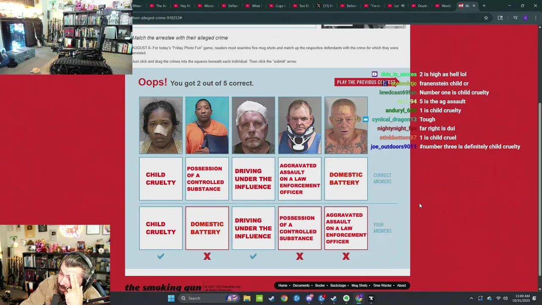542x305 pixels.
Task: Open the Windows Start menu
Action: [x=171, y=298]
